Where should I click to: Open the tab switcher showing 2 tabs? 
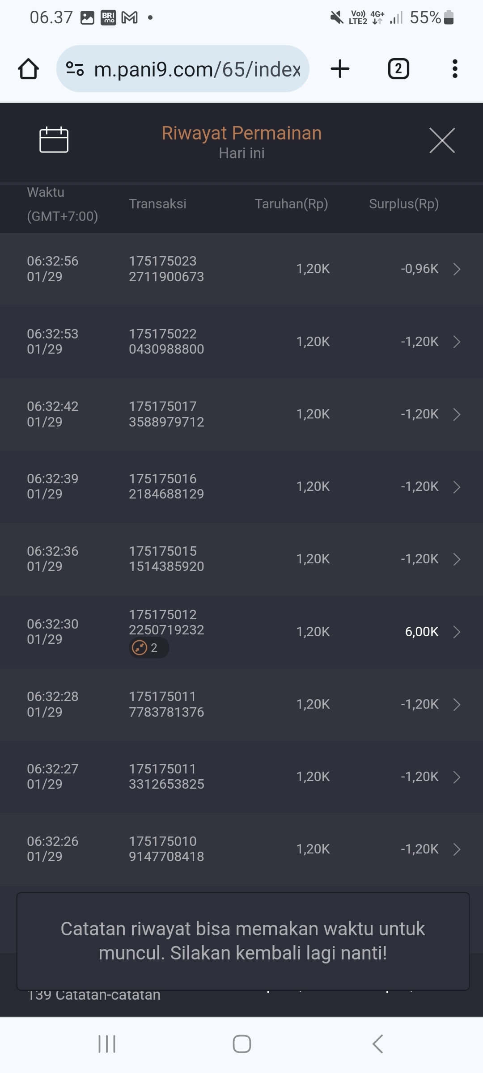point(398,69)
